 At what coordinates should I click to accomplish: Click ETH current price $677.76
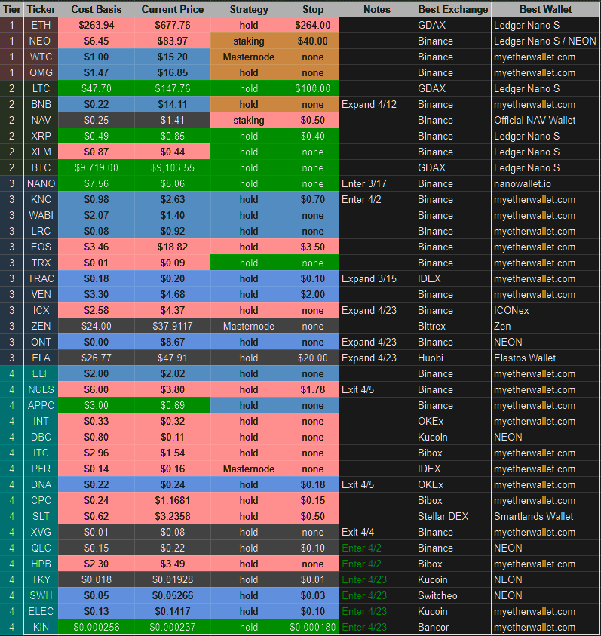(173, 25)
